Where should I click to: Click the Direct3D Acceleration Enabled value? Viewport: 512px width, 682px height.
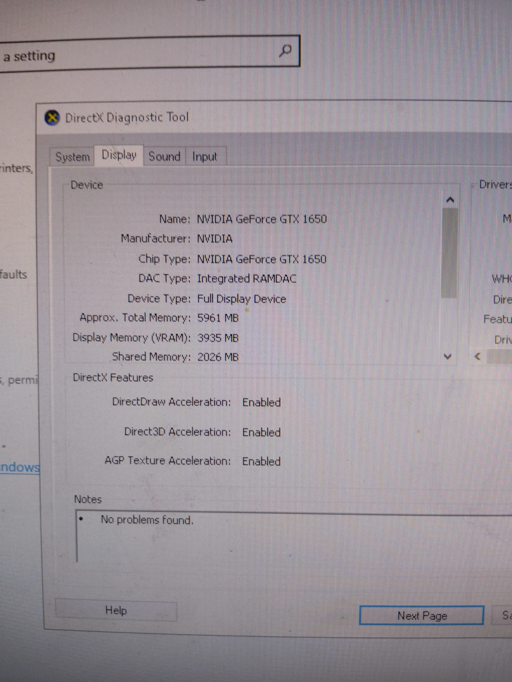point(261,432)
